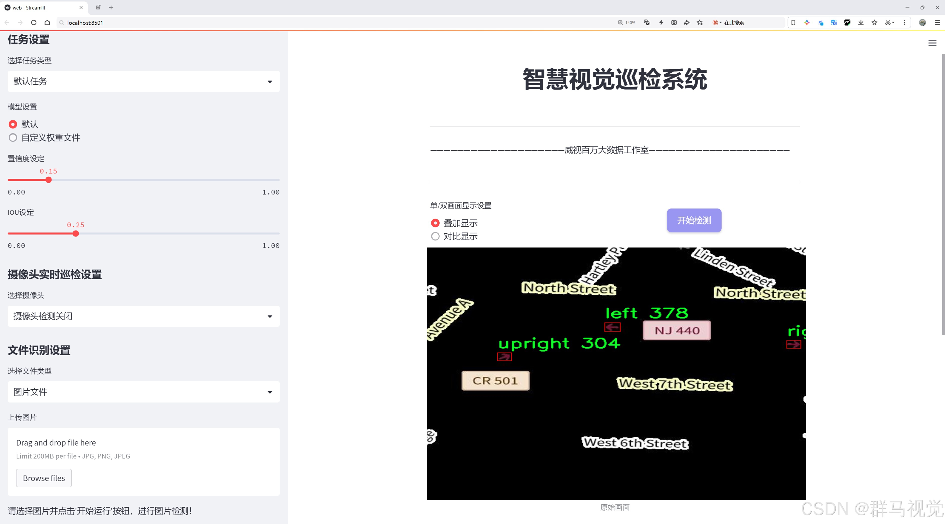Click the 开始检测 button

coord(694,220)
